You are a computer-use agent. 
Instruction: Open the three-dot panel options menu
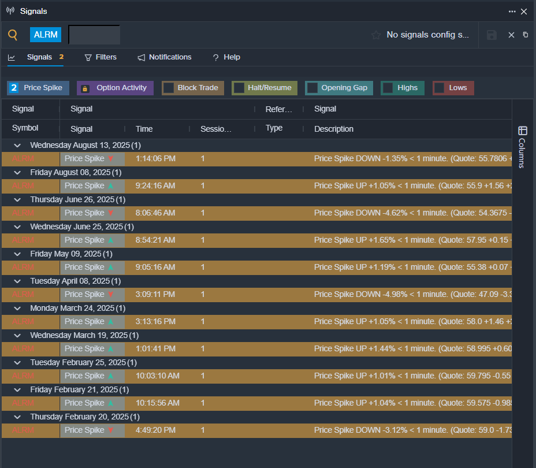point(512,12)
